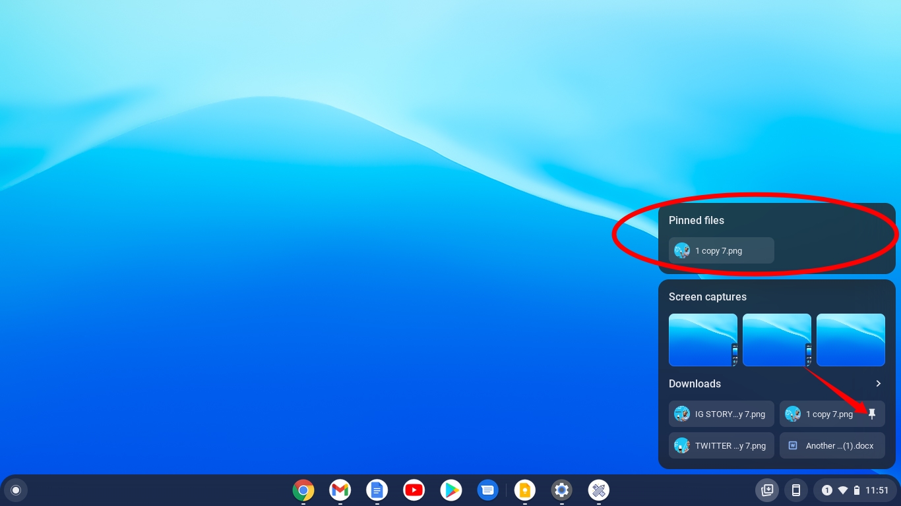Viewport: 901px width, 506px height.
Task: Open Google Docs from the shelf
Action: pyautogui.click(x=377, y=490)
